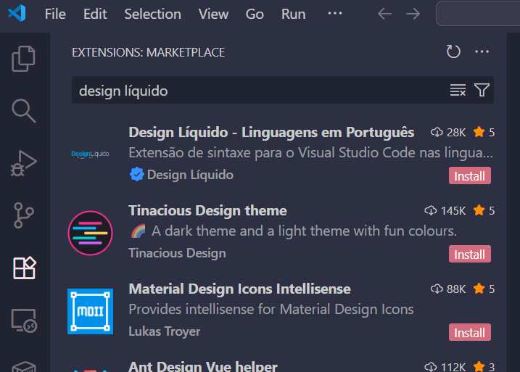Click the verified publisher badge for Design Líquido
The image size is (520, 372).
click(136, 174)
